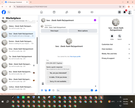Open the Reels video icon
135x108 pixels.
tap(54, 12)
